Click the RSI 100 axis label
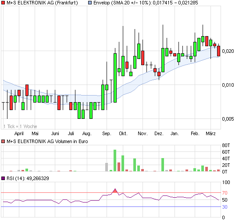Image resolution: width=239 pixels, height=221 pixels. [x=226, y=182]
